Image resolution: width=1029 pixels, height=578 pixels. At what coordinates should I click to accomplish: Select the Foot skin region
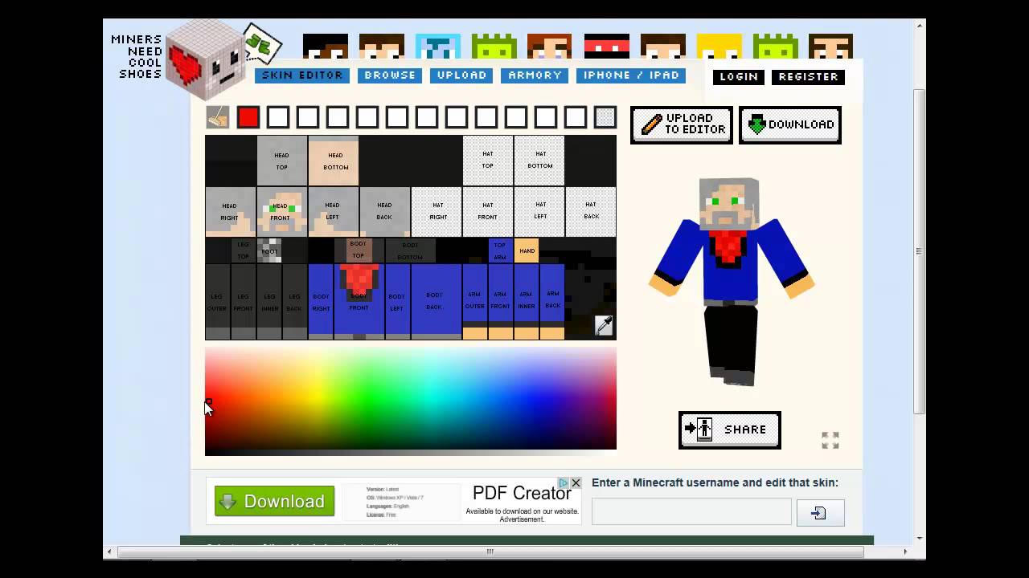(x=269, y=250)
